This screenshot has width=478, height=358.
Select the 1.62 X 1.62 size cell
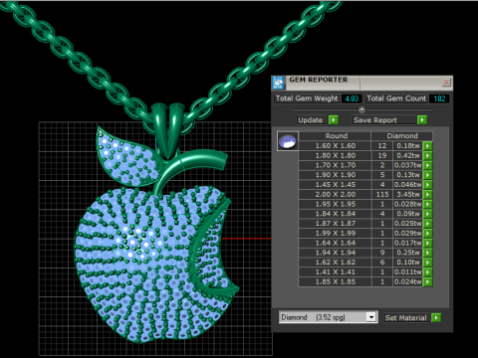point(336,263)
